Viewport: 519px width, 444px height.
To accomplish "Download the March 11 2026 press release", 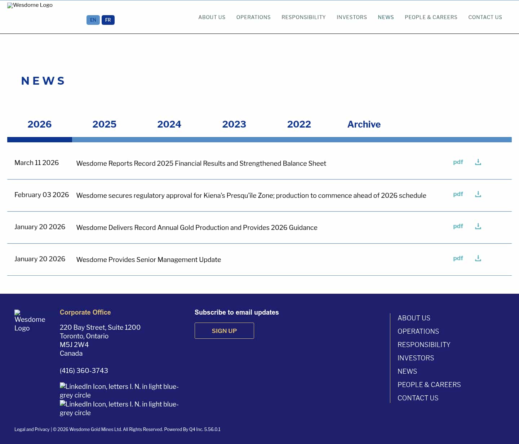I will [x=478, y=162].
